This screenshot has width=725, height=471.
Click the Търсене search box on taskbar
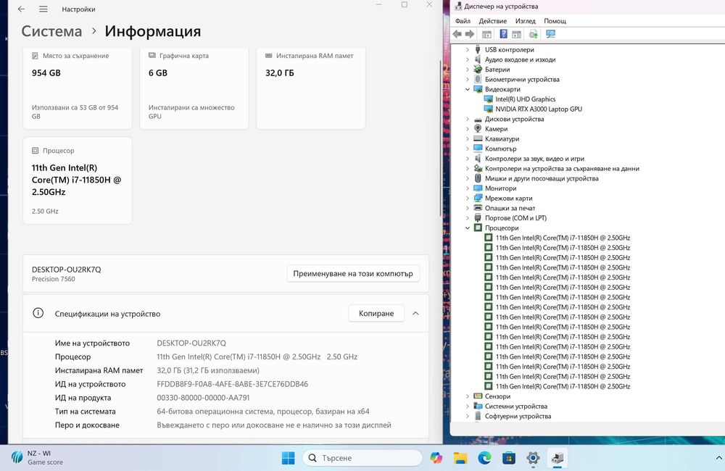point(362,458)
